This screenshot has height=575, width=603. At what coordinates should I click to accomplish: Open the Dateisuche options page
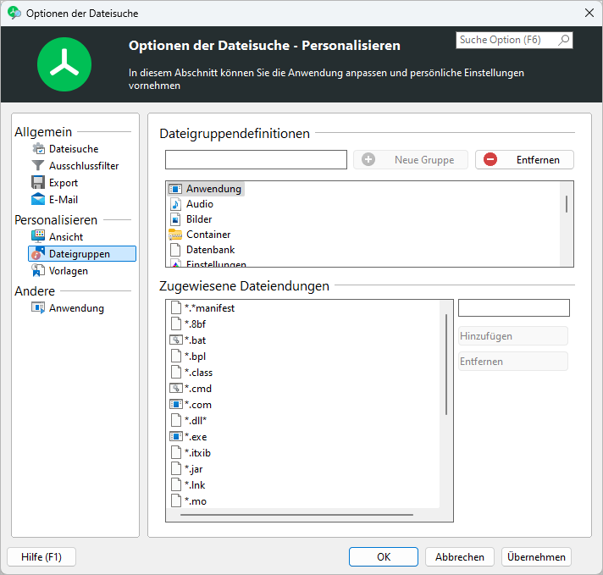point(74,149)
